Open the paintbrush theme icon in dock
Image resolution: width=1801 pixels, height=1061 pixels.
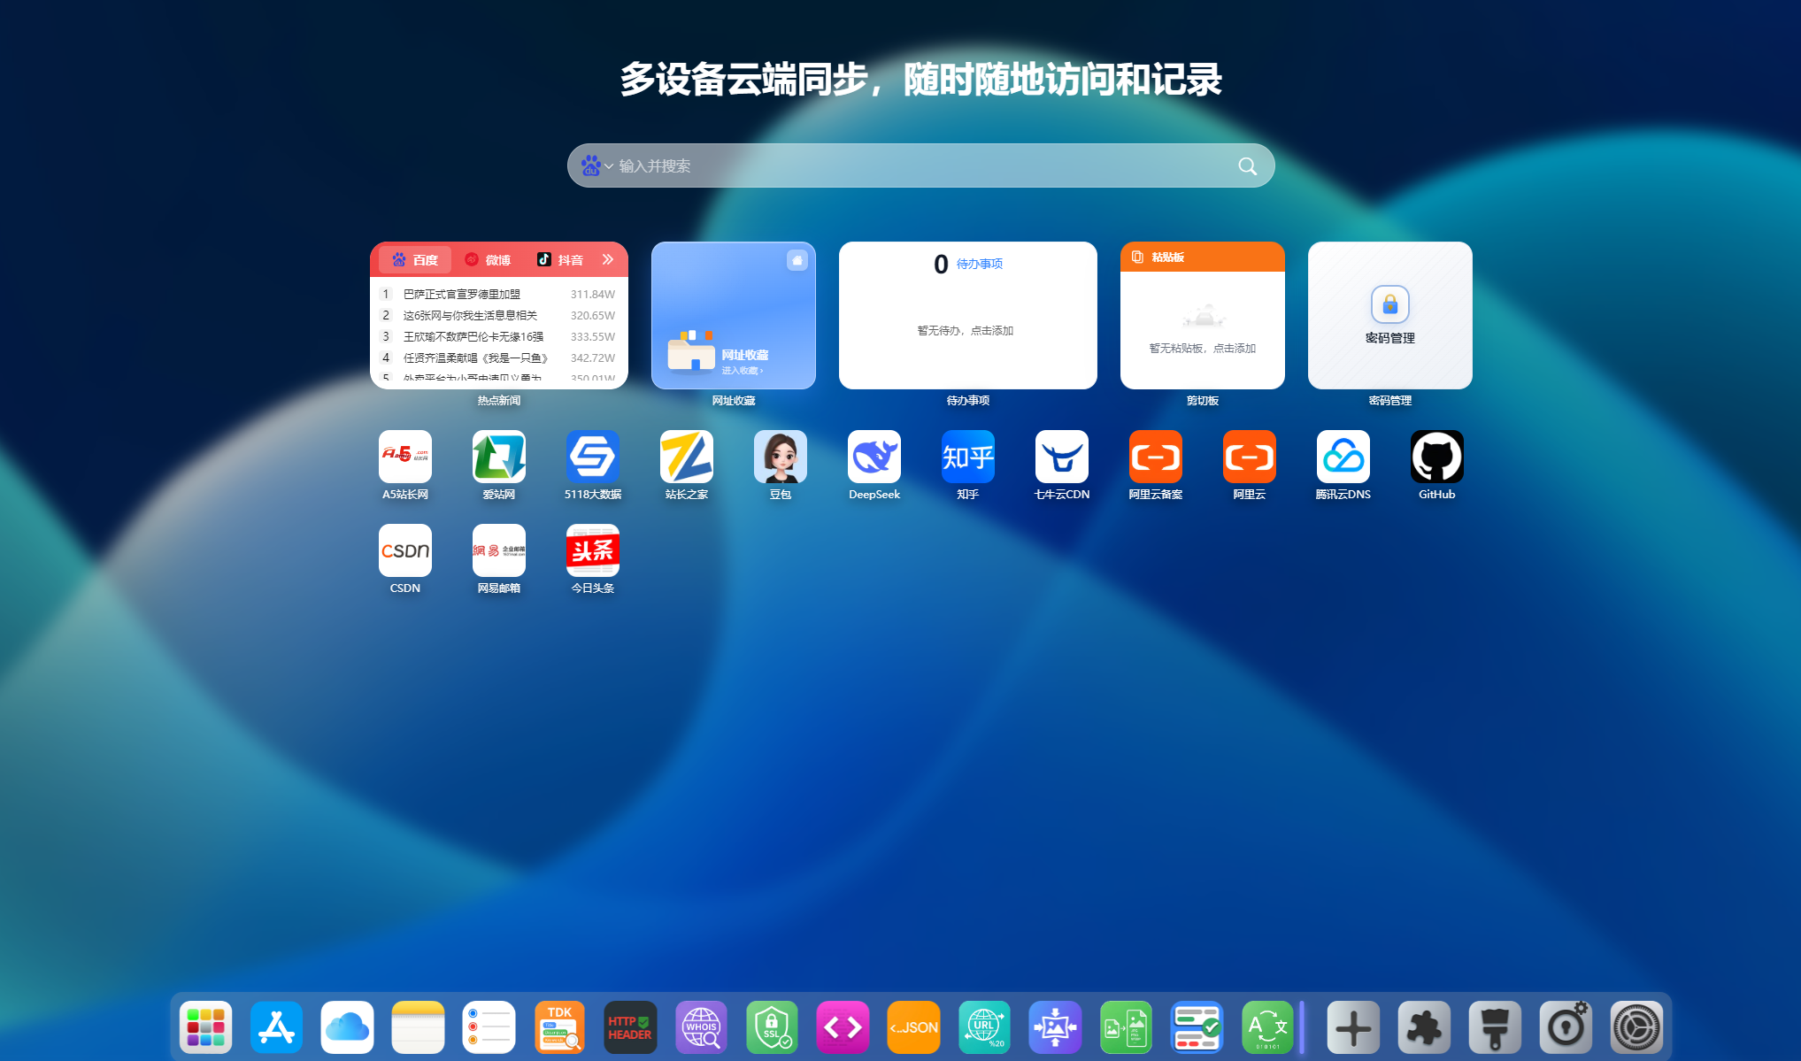(x=1495, y=1027)
